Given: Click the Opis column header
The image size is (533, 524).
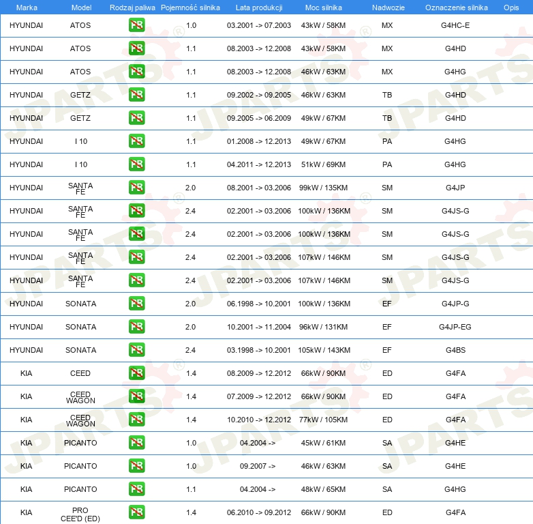Looking at the screenshot, I should 511,8.
